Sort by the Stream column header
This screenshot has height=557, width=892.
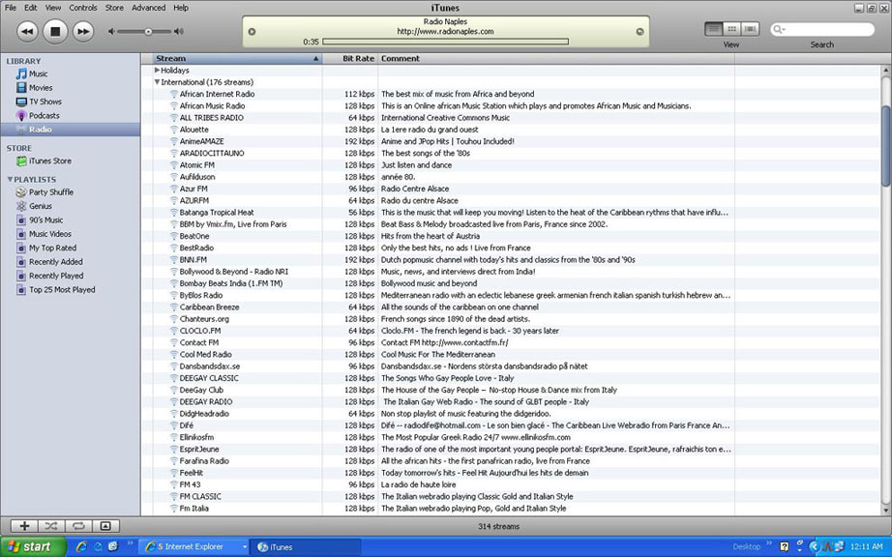(x=237, y=59)
